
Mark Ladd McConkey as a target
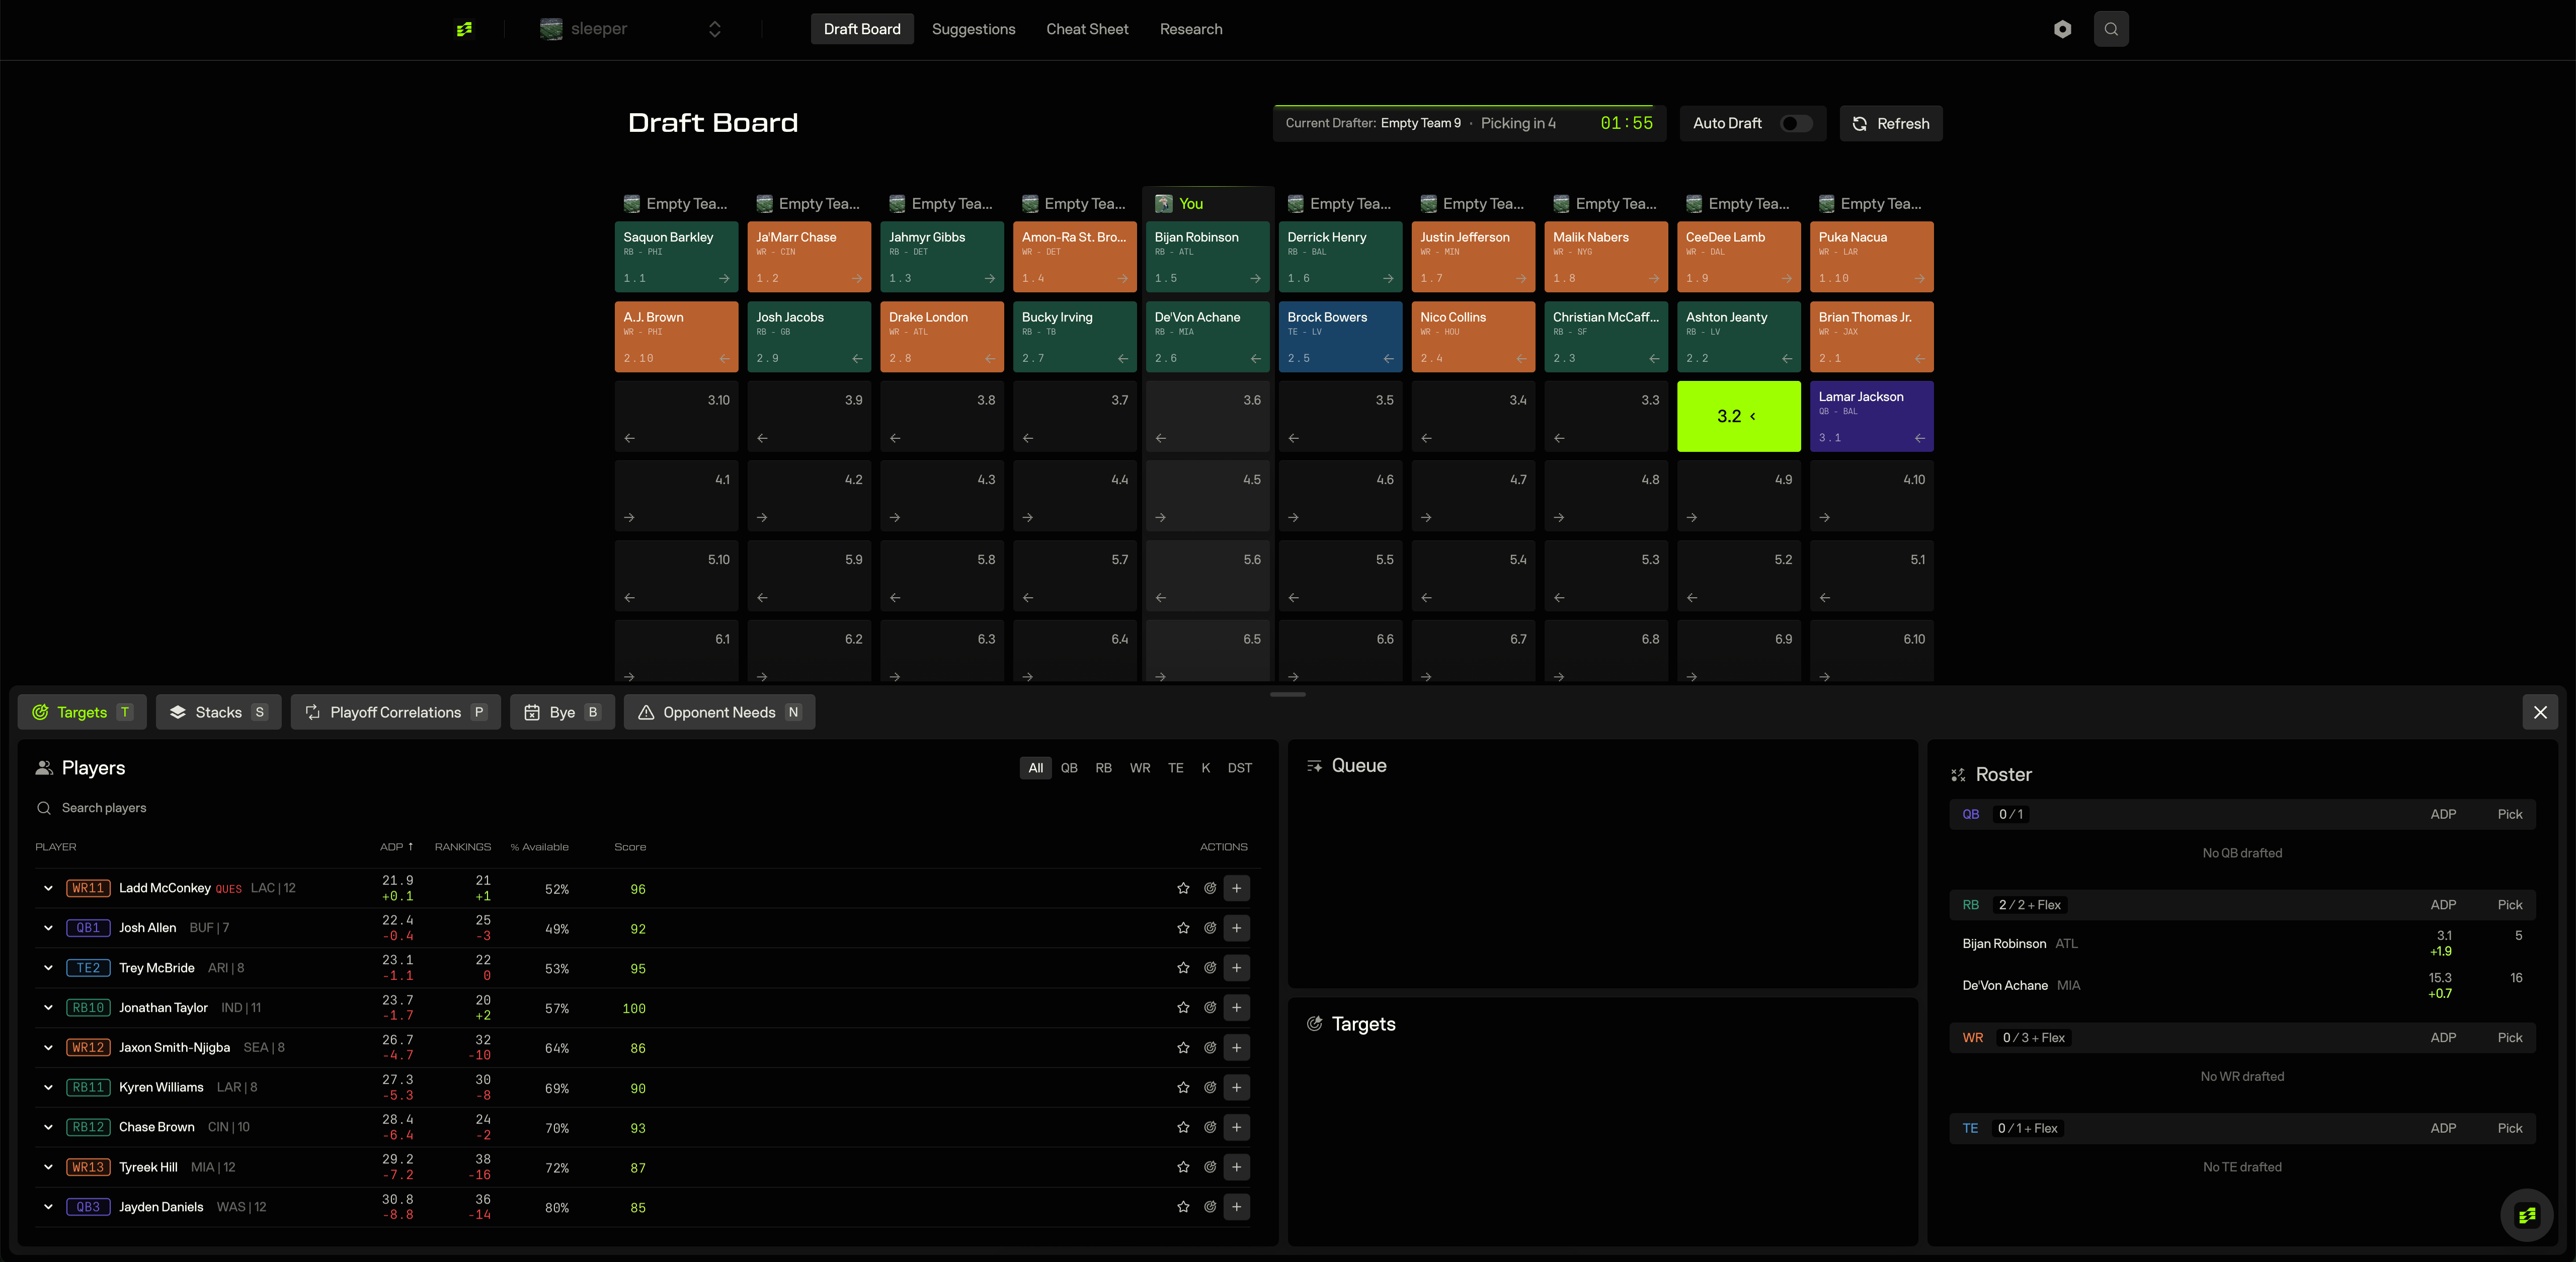click(x=1210, y=888)
